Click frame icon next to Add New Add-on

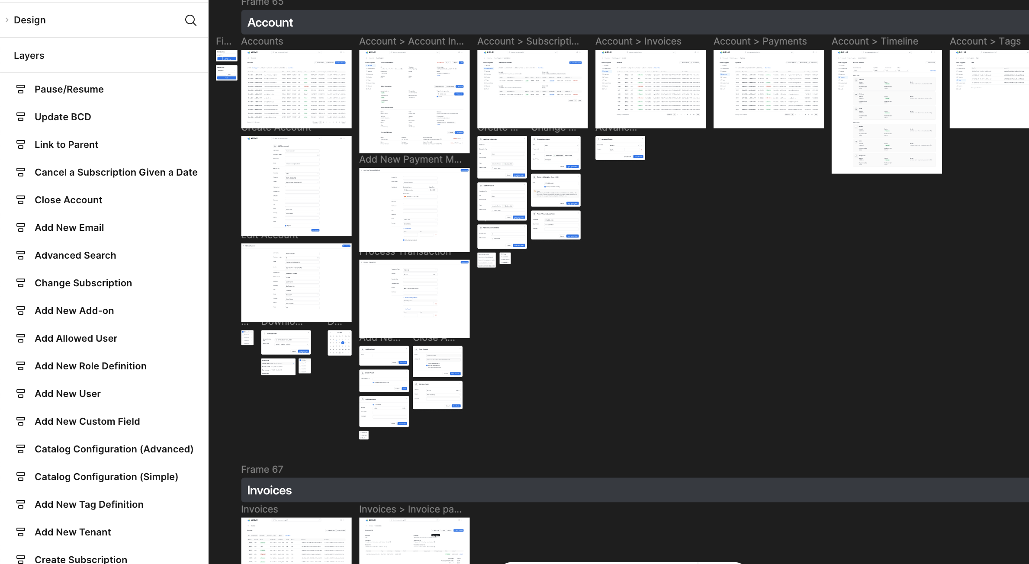(20, 311)
